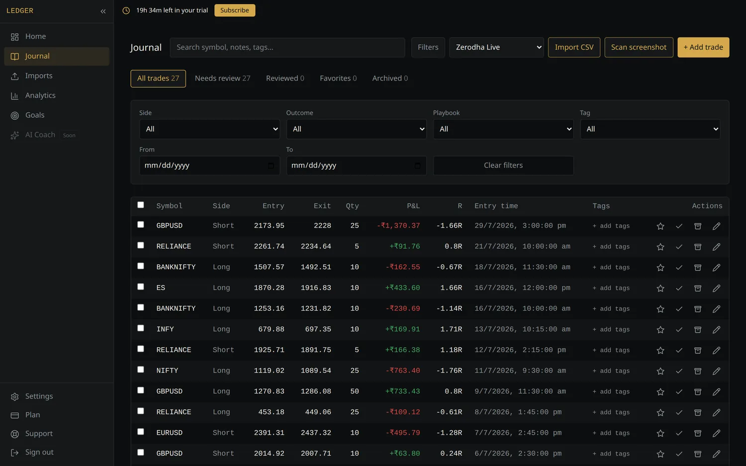This screenshot has width=746, height=466.
Task: Expand the Playbook filter dropdown
Action: [x=503, y=129]
